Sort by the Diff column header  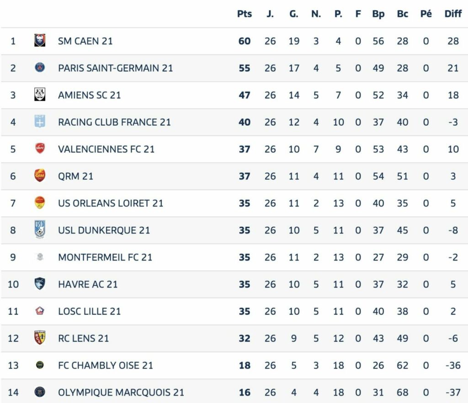pos(453,14)
